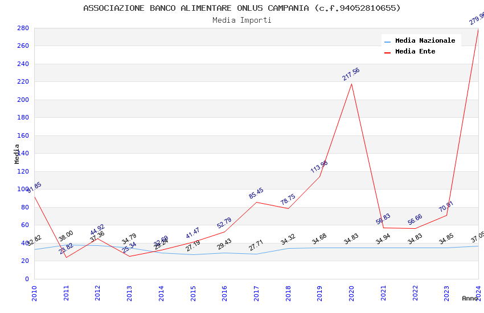
Task: Click the 2022 x-axis label
Action: click(x=415, y=293)
